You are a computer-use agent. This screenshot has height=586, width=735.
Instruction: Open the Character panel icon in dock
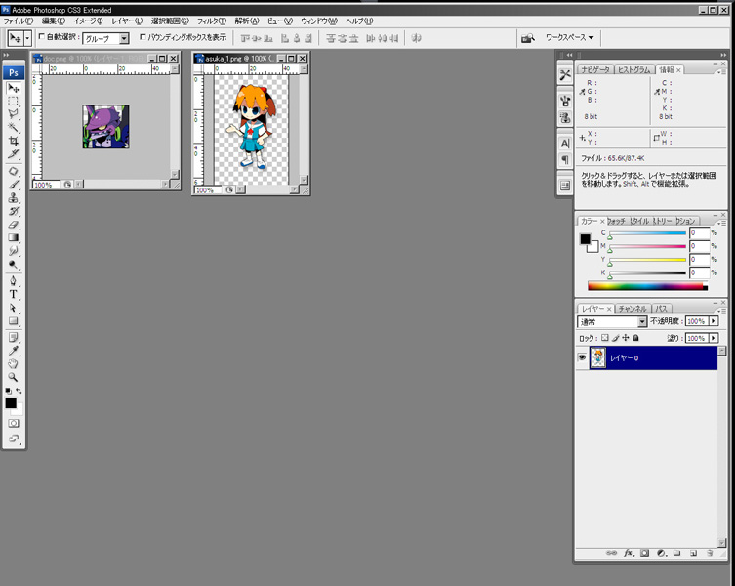pos(565,144)
